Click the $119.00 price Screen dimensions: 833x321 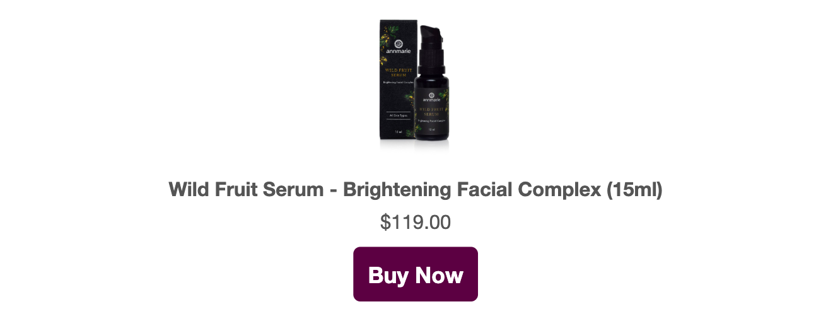[x=416, y=223]
